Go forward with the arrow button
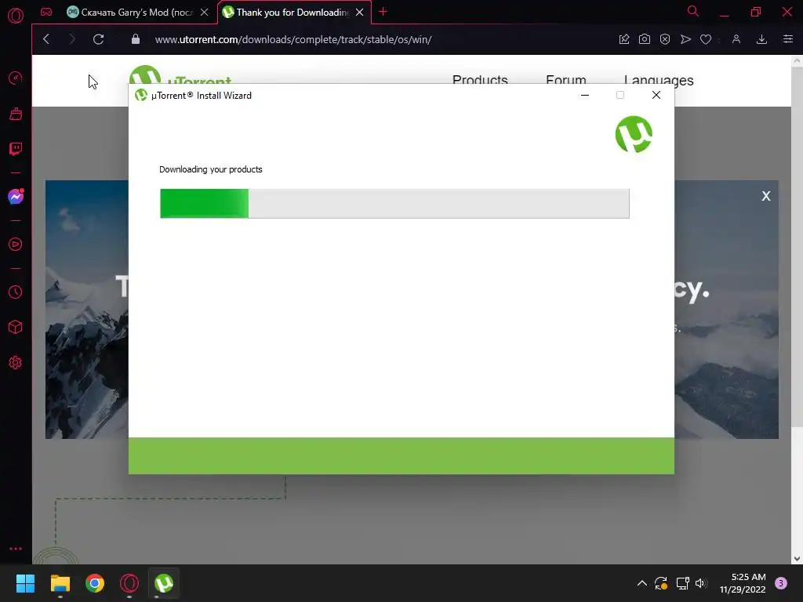 [72, 39]
